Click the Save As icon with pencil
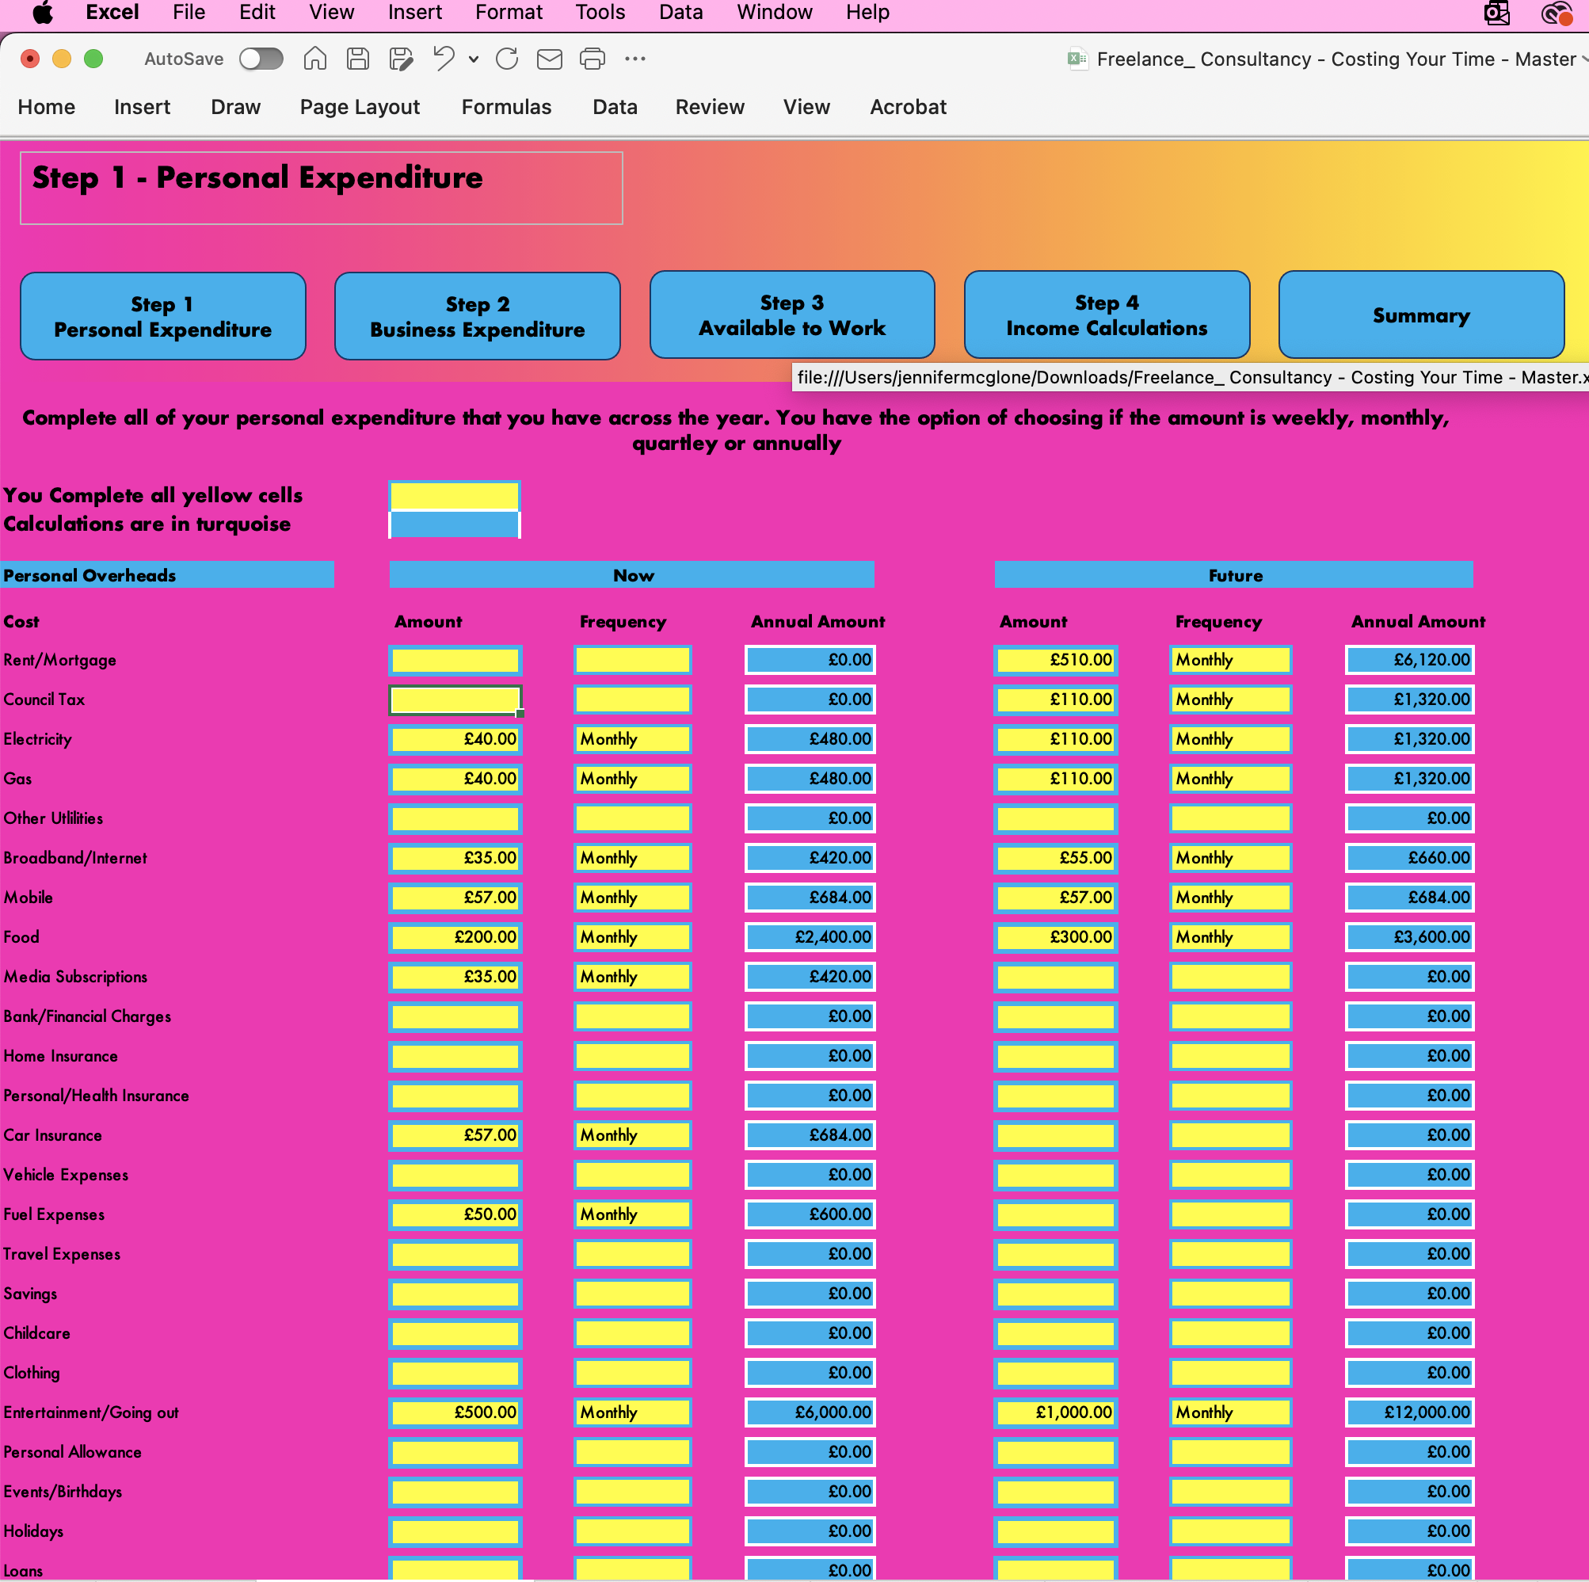Image resolution: width=1589 pixels, height=1582 pixels. (x=401, y=59)
